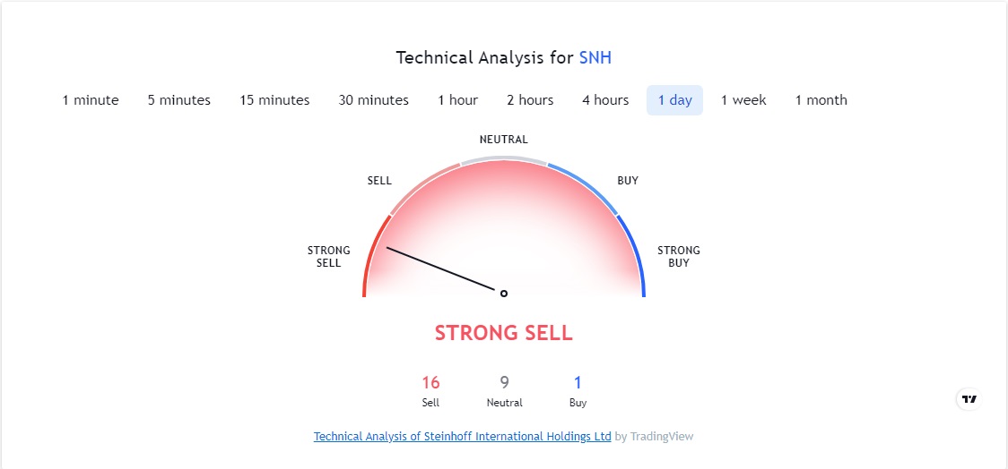Select the 1 month timeframe tab
This screenshot has height=469, width=1008.
point(821,100)
